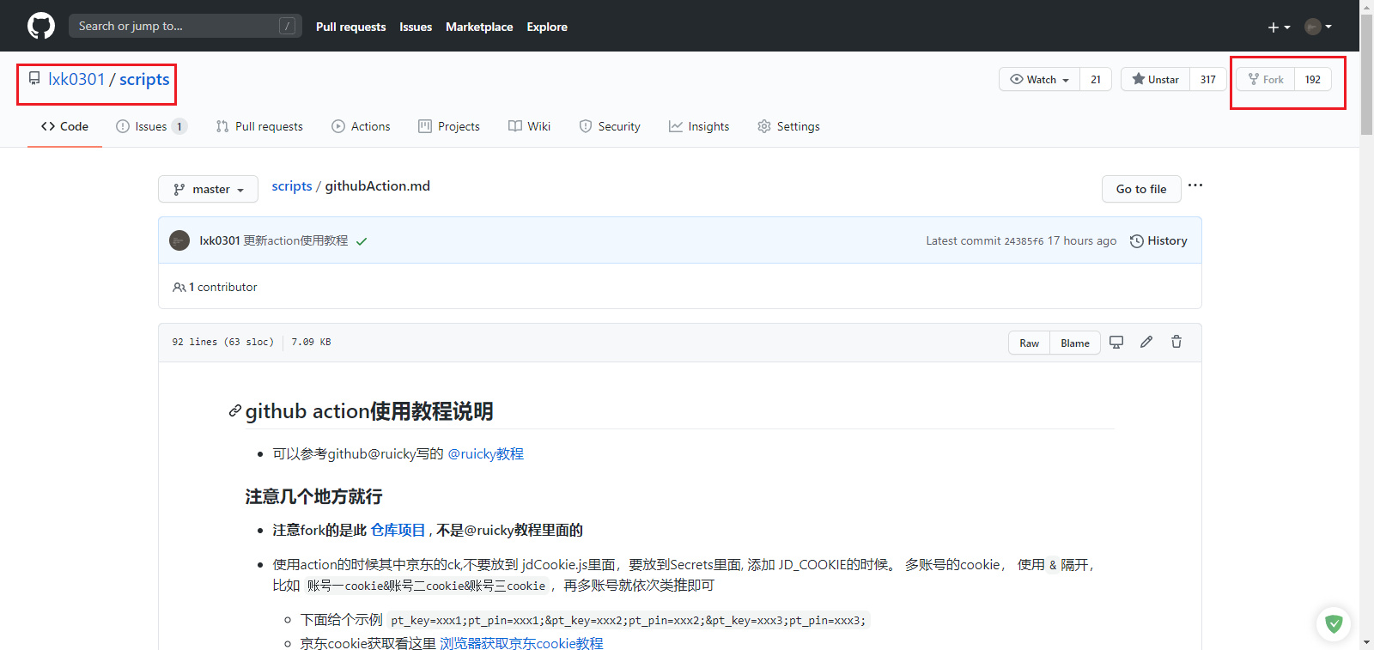Expand the user profile avatar menu
1374x650 pixels.
pyautogui.click(x=1317, y=27)
